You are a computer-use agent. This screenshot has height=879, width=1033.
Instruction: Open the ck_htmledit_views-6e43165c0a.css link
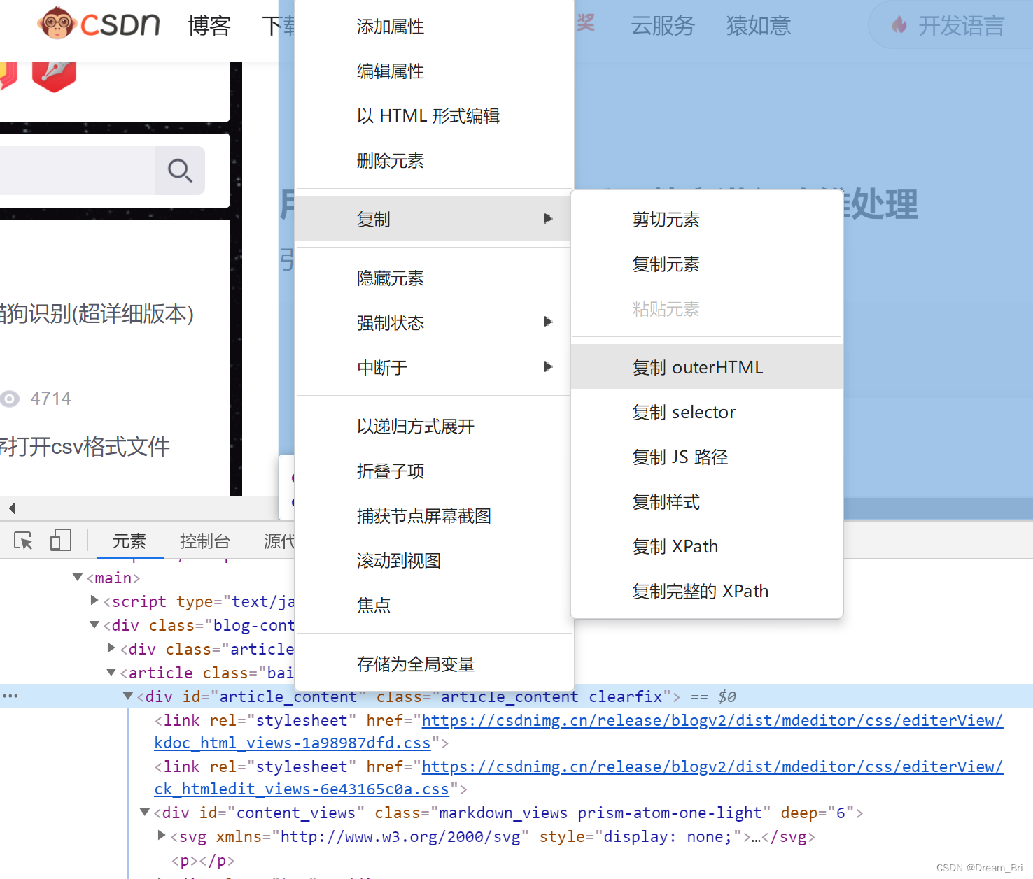[302, 789]
